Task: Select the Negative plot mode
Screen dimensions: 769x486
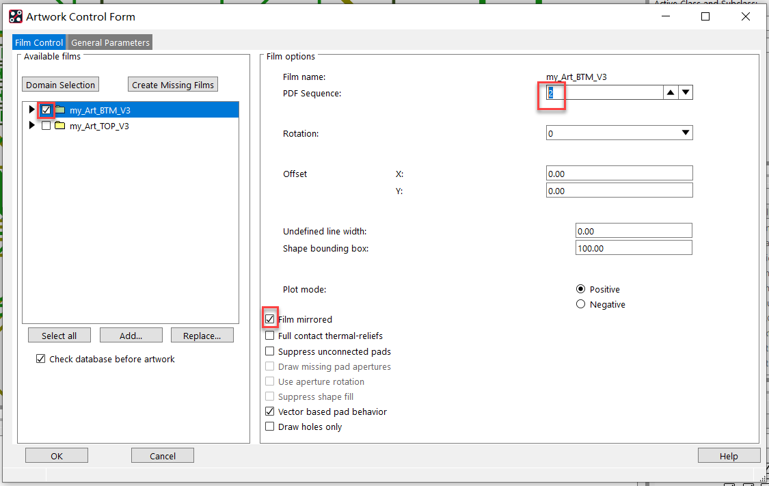Action: [x=581, y=304]
